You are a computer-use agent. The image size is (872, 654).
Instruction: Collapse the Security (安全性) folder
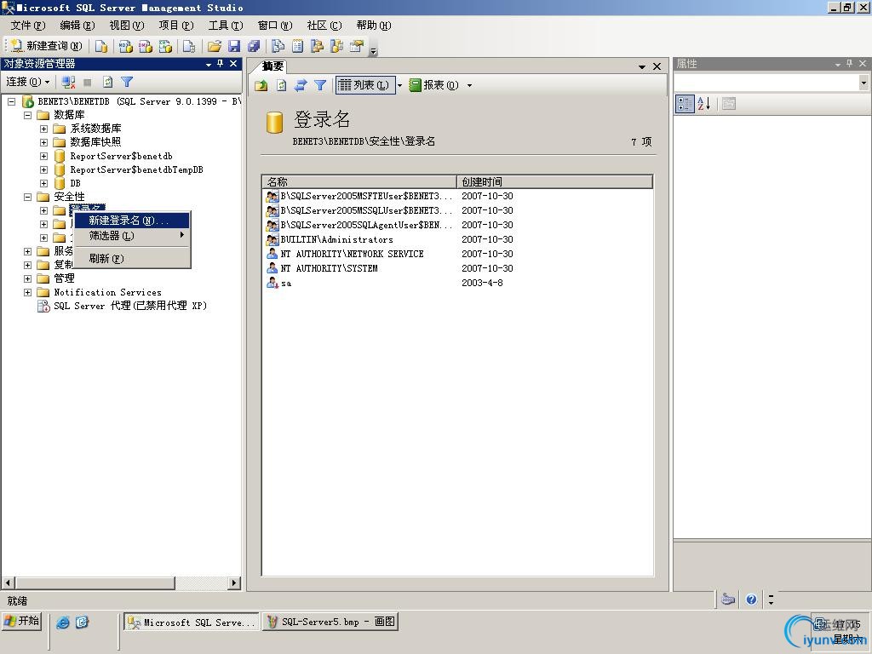(27, 197)
